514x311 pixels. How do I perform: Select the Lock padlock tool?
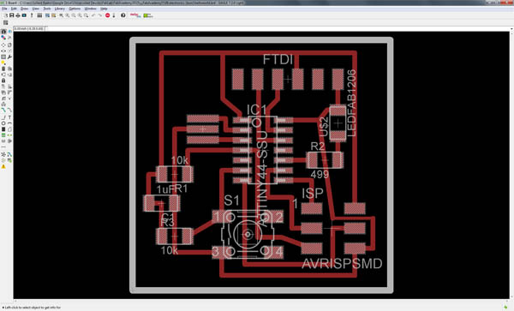pos(3,81)
